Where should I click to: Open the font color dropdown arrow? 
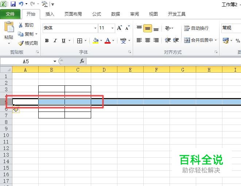[113, 41]
